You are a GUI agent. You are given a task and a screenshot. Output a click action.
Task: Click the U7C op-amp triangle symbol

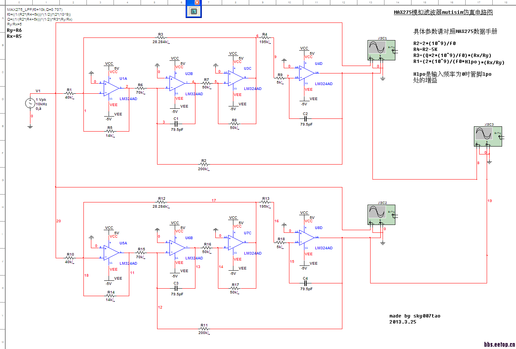(x=236, y=242)
